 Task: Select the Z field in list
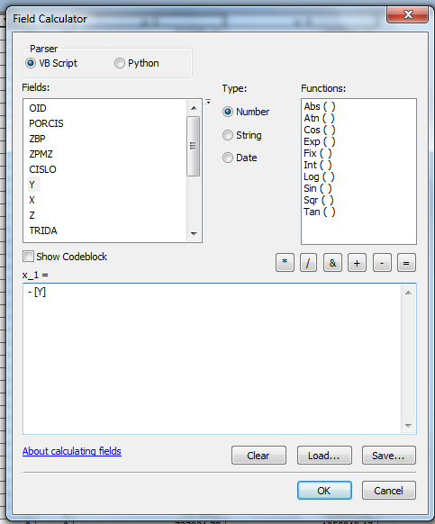(x=32, y=215)
